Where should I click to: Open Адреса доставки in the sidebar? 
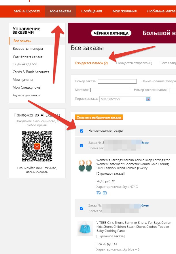[x=26, y=95]
